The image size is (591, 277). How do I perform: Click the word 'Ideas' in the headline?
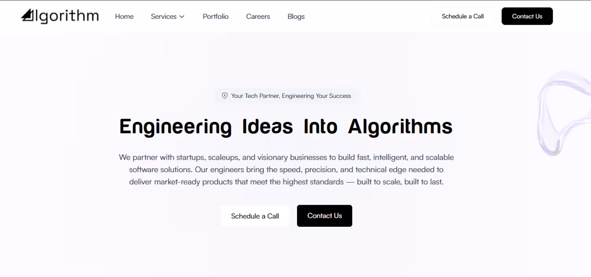pyautogui.click(x=268, y=127)
